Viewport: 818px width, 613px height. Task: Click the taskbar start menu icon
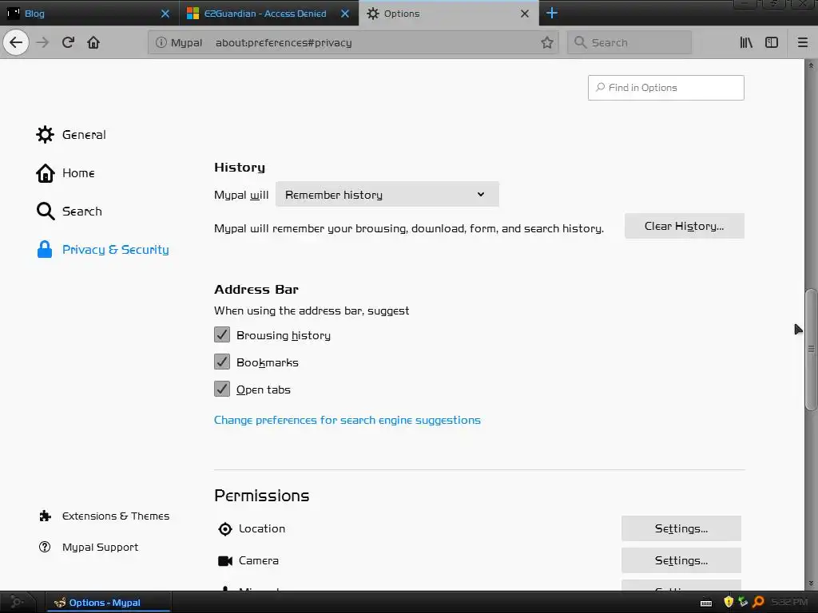[16, 602]
